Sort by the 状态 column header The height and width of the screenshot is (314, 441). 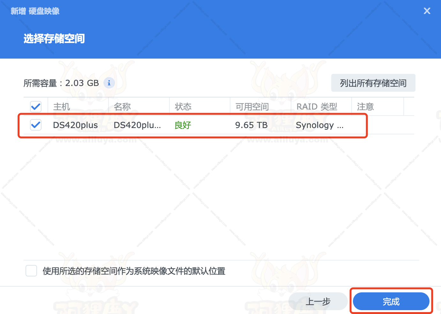[199, 106]
